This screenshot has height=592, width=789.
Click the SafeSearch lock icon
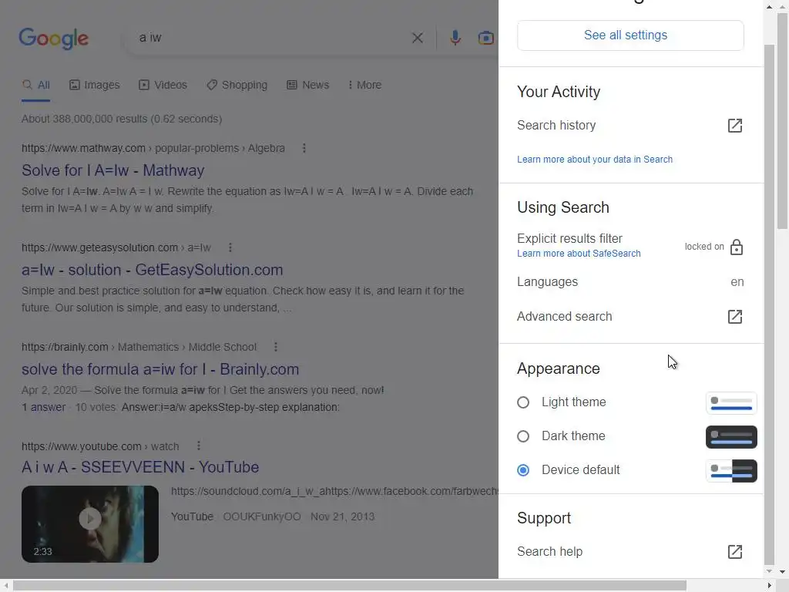[736, 247]
